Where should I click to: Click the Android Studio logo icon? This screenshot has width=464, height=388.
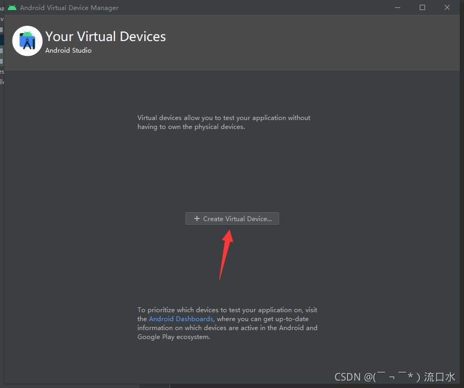pos(27,41)
